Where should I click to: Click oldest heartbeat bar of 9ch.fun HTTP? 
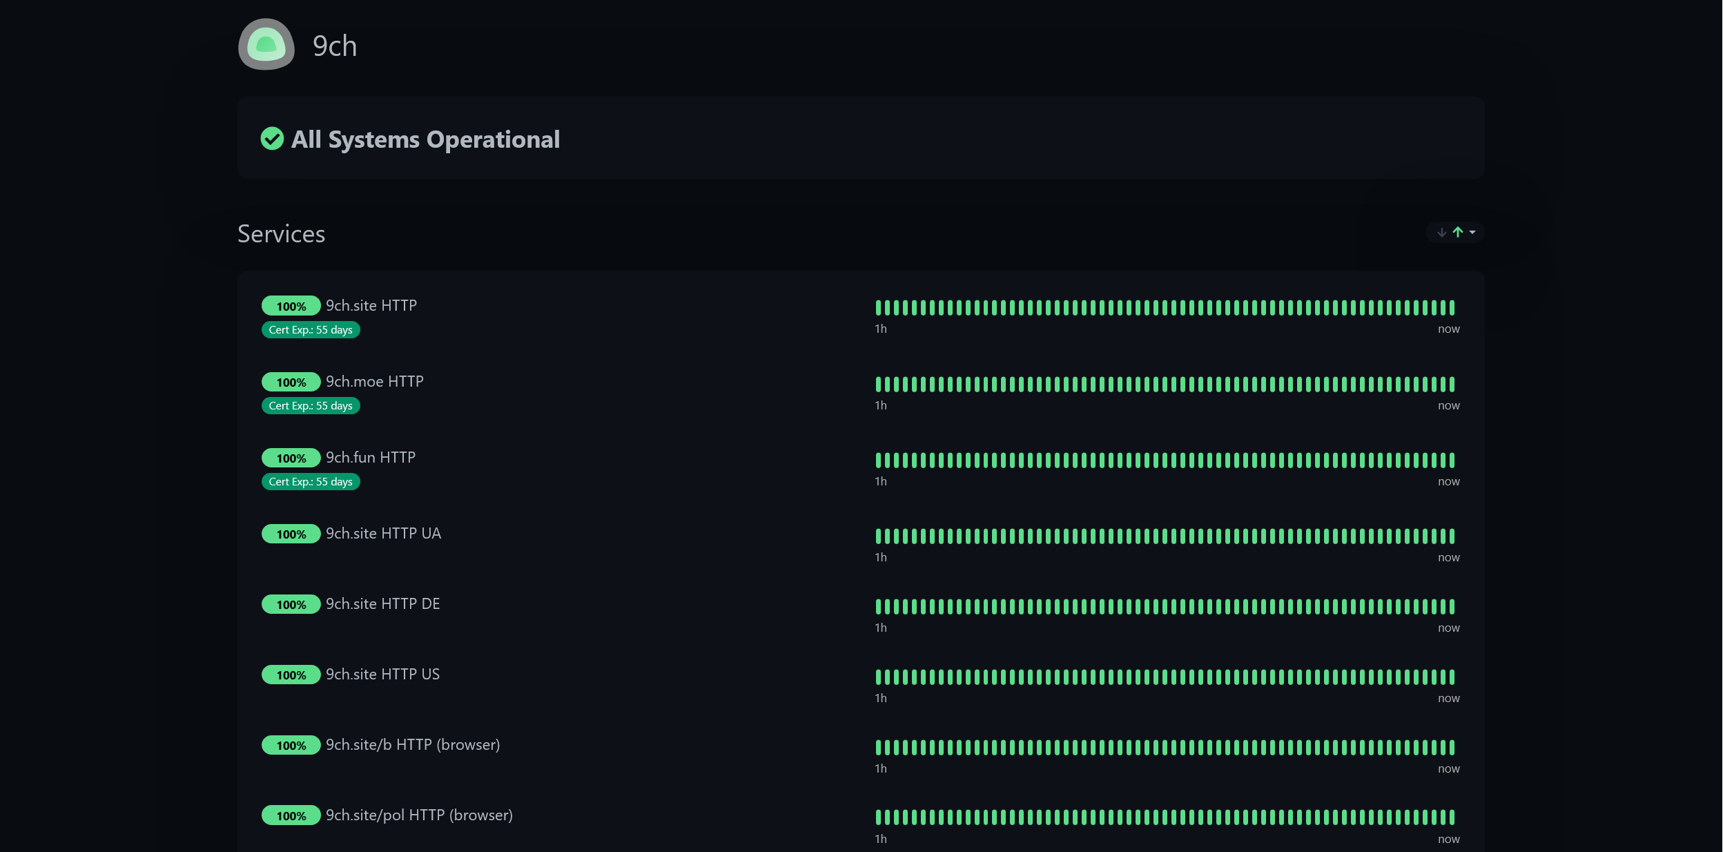coord(878,460)
